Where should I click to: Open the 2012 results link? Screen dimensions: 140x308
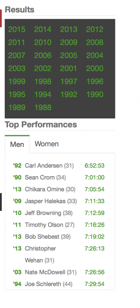pyautogui.click(x=95, y=29)
